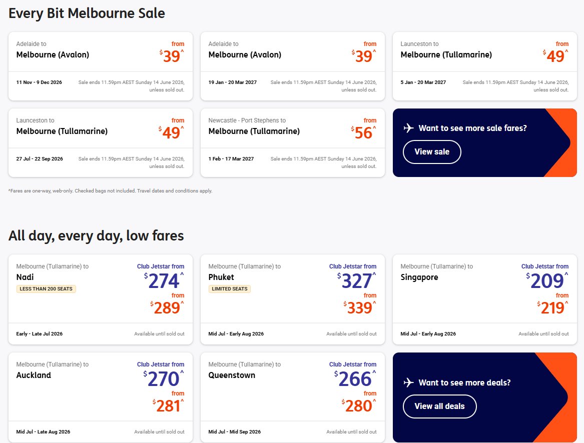This screenshot has width=584, height=443.
Task: Select the Melbourne to Queenstown deal
Action: coord(292,397)
